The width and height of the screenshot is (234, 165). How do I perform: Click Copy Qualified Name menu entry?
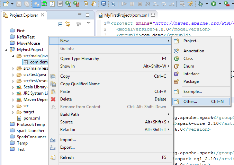point(110,84)
